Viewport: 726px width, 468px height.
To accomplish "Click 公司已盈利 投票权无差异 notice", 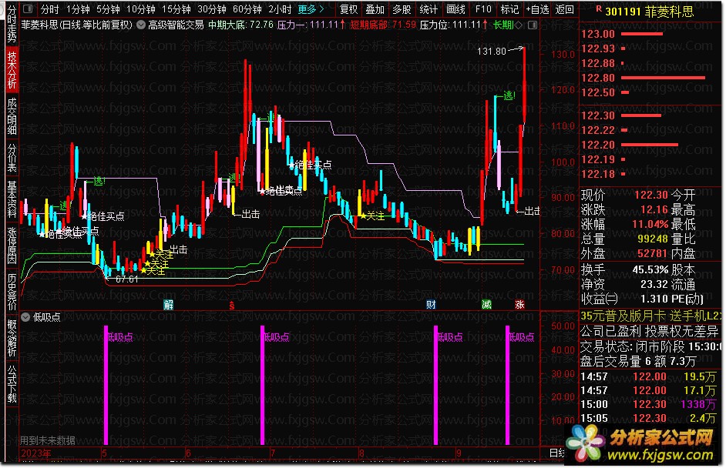I will tap(650, 331).
